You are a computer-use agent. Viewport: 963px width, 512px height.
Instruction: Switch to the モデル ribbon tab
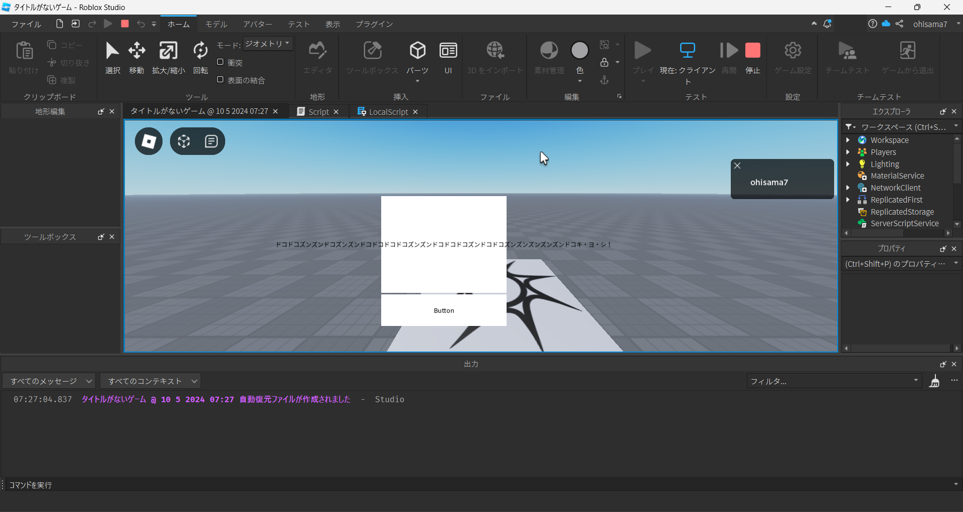pos(216,24)
